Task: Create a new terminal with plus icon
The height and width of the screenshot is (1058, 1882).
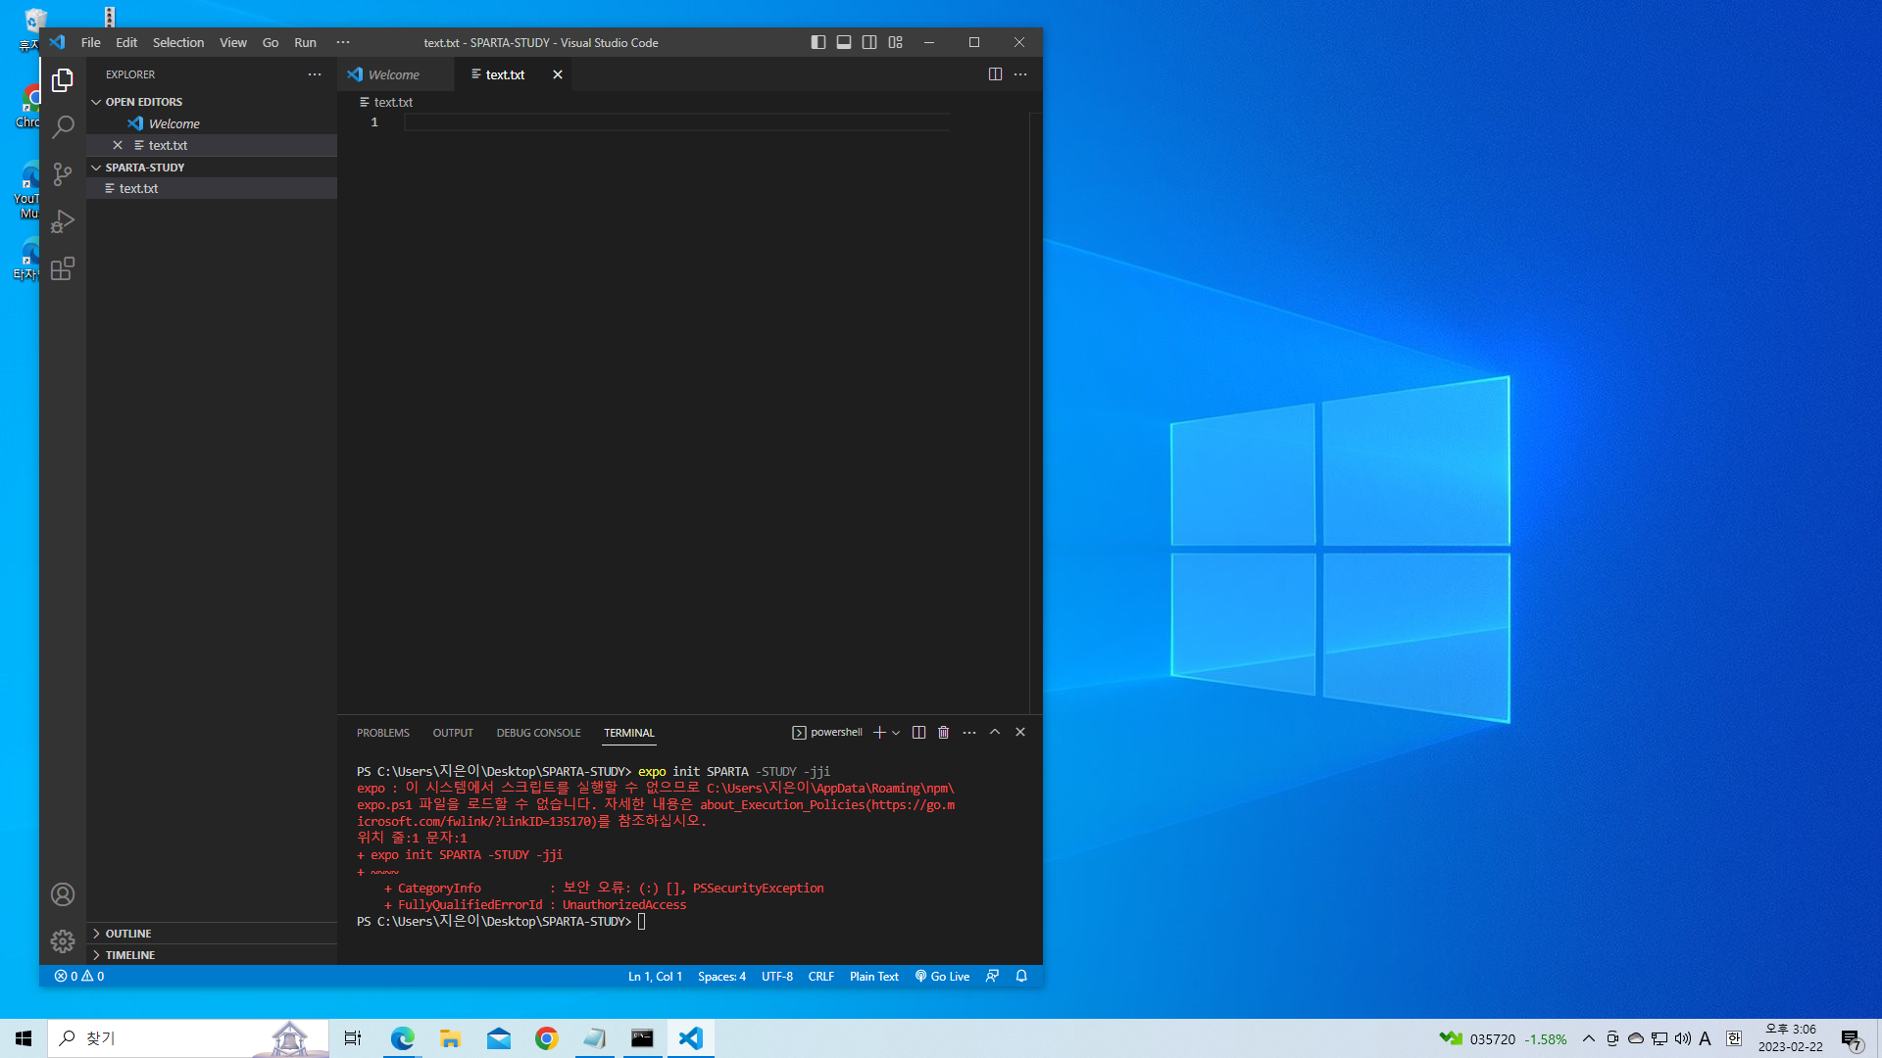Action: click(x=879, y=732)
